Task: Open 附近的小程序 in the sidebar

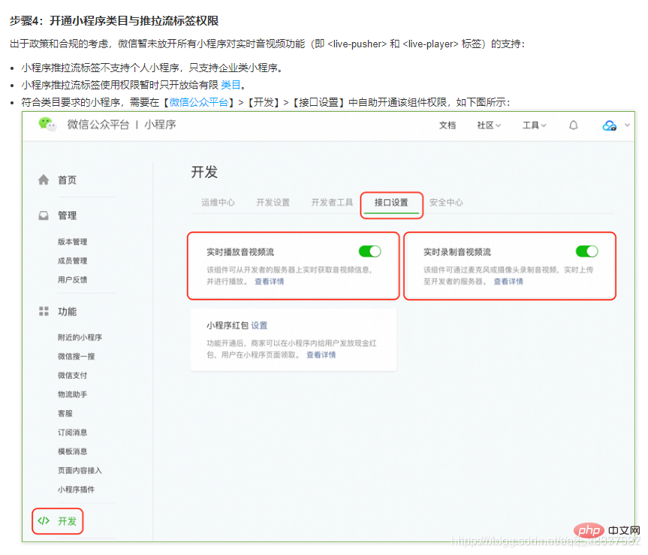Action: coord(80,337)
